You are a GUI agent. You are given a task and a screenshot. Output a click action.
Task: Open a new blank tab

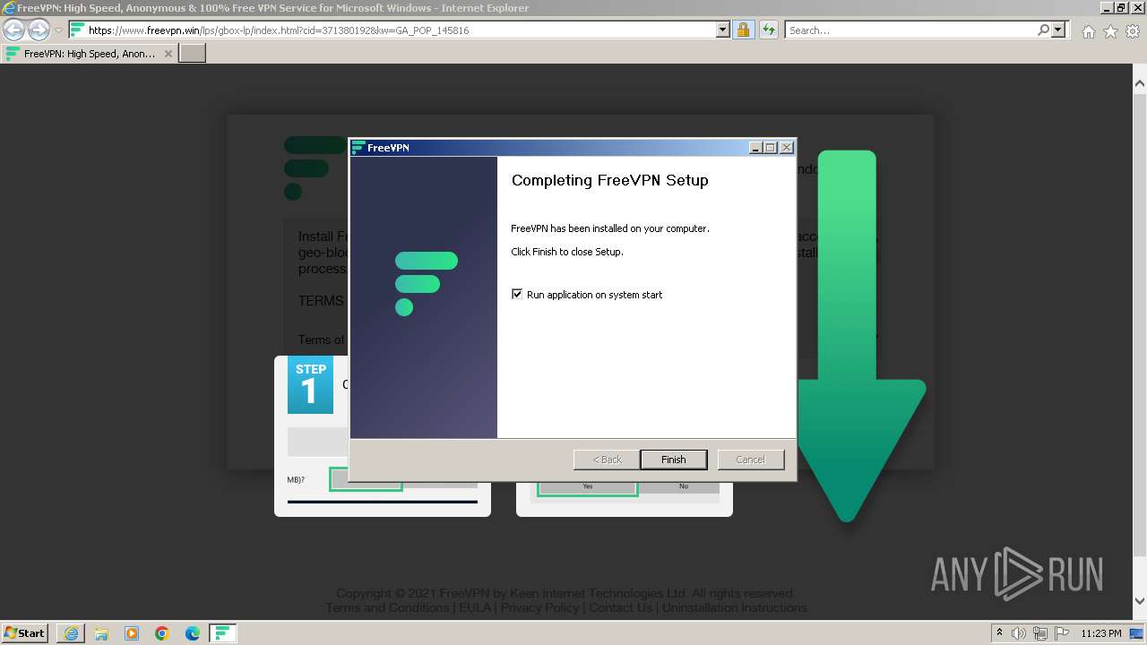pyautogui.click(x=193, y=54)
